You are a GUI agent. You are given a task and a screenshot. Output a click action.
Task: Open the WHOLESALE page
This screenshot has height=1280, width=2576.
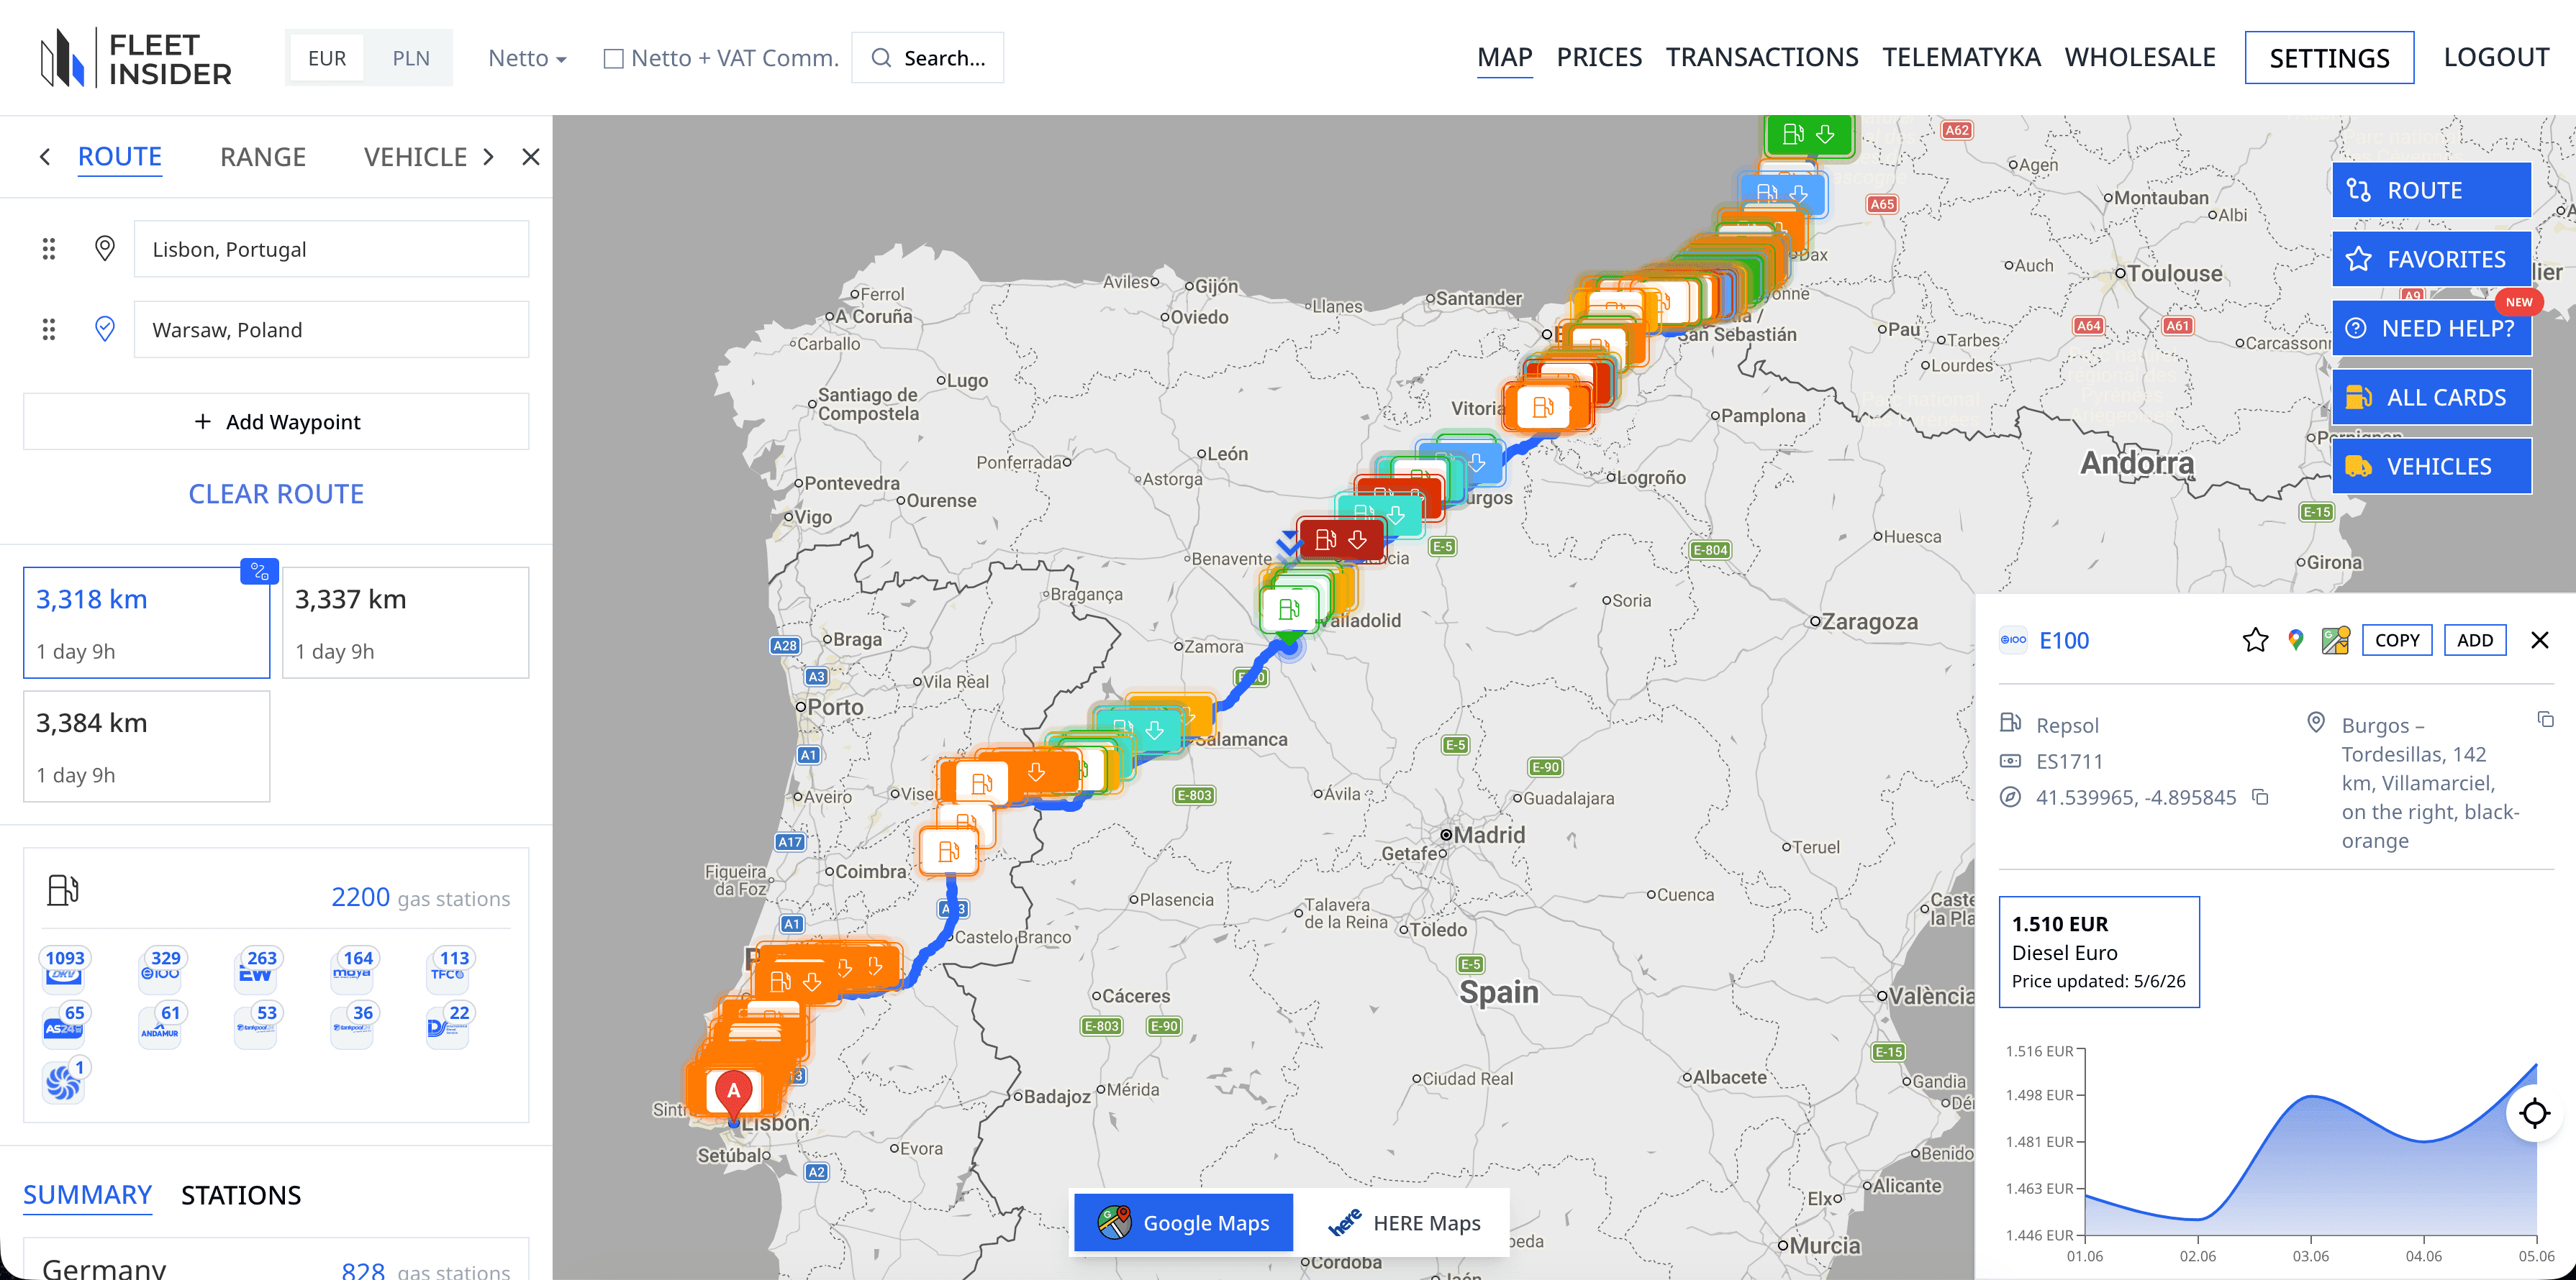(2140, 58)
